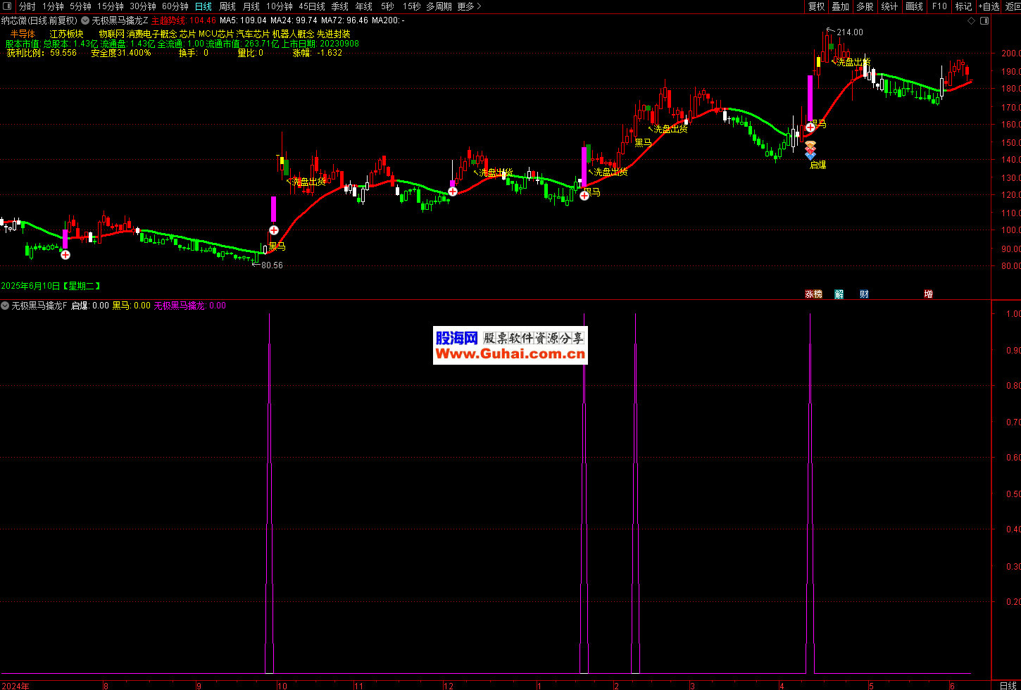Toggle the left side panel icon
1021x690 pixels.
[x=6, y=7]
